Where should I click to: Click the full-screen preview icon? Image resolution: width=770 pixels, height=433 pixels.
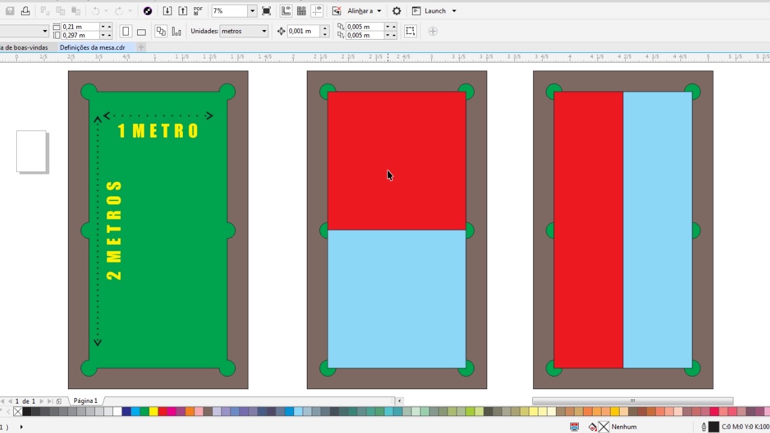point(266,11)
